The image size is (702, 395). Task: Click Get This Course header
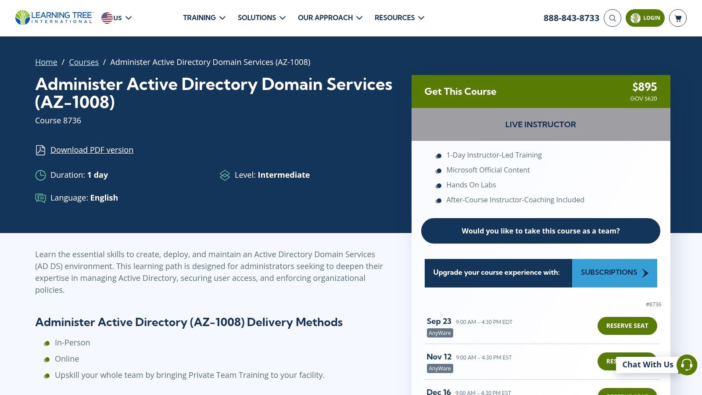coord(460,92)
